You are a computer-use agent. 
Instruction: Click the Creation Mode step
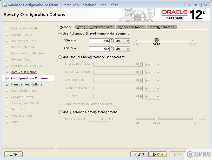22,35
